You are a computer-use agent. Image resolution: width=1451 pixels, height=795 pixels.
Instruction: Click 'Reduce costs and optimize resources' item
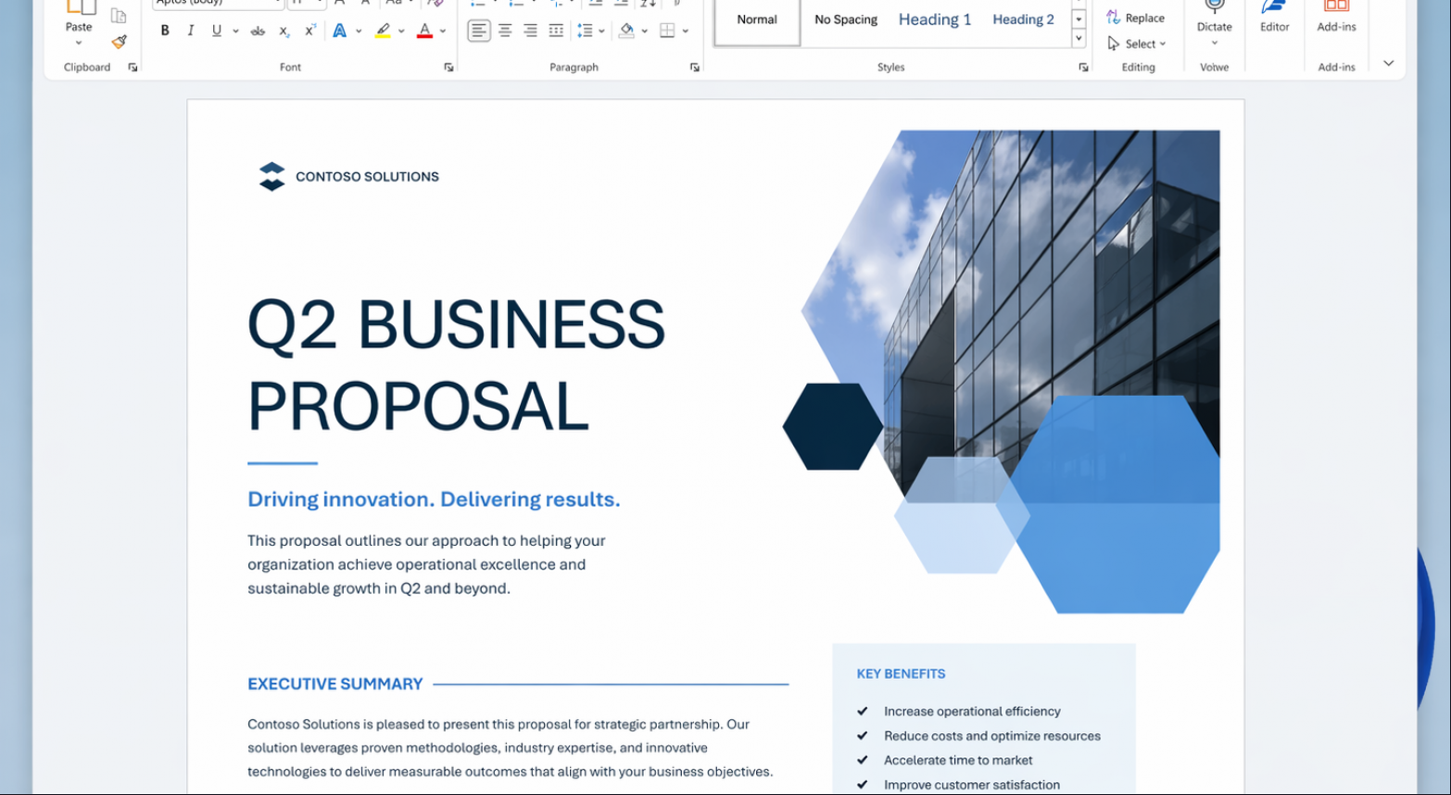pos(992,736)
